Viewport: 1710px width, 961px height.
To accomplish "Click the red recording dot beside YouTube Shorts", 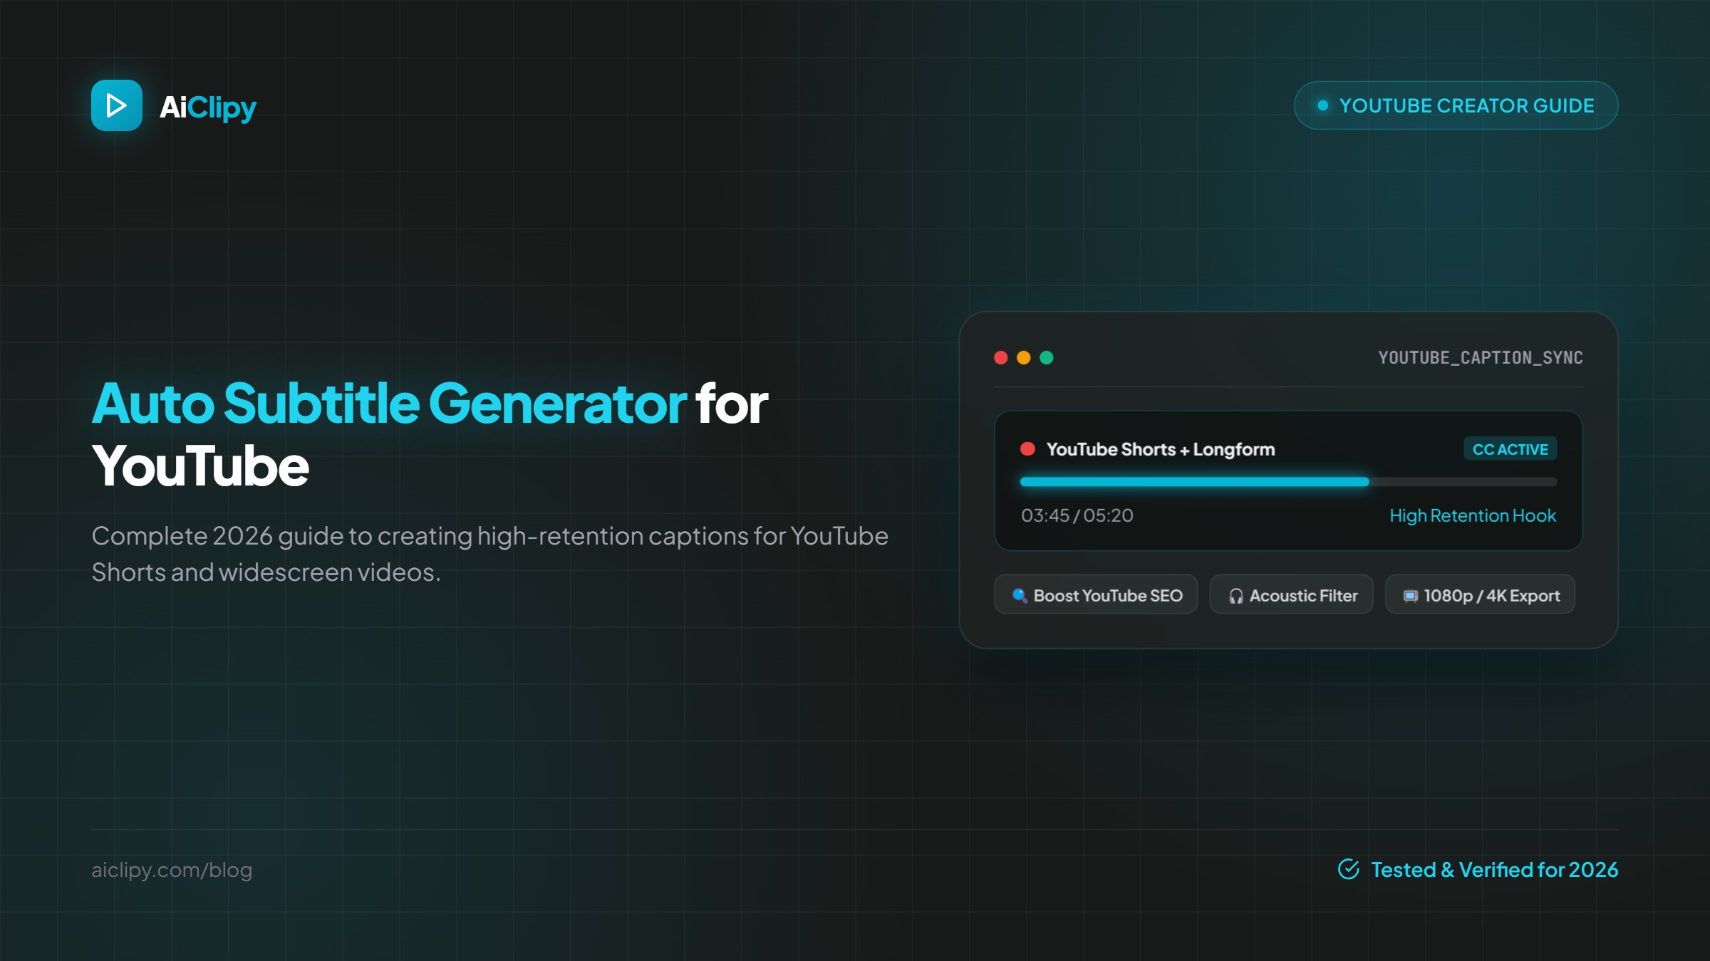I will tap(1027, 448).
